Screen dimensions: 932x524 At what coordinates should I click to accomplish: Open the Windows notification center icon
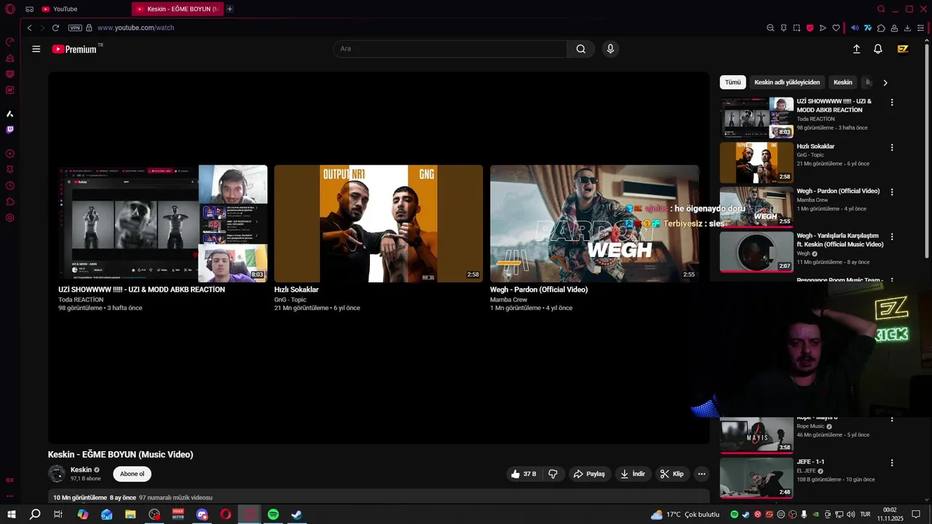916,515
